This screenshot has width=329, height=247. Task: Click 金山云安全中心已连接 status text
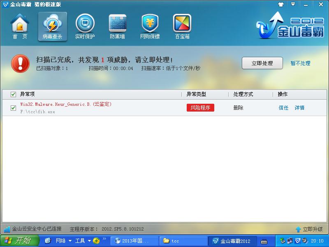[37, 229]
